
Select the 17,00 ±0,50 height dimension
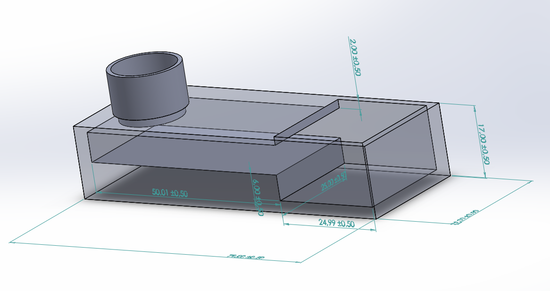483,144
